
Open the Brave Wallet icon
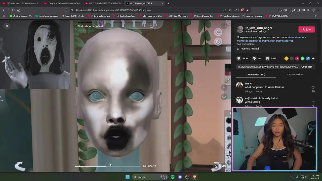pos(303,10)
